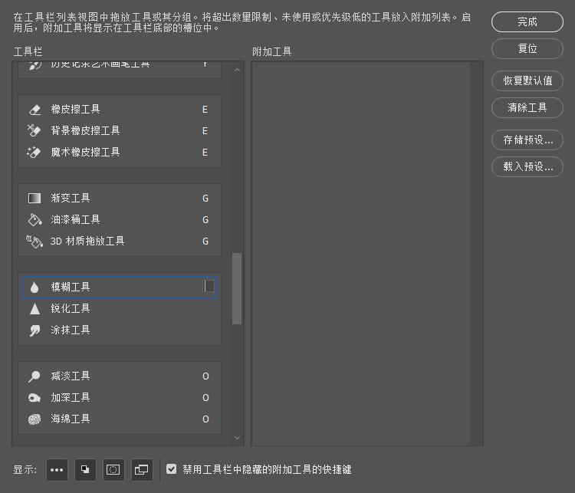Select the Gradient tool icon (渐变工具)

[x=34, y=198]
